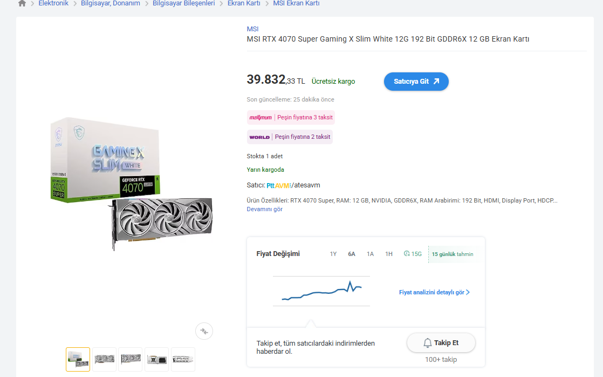Click the Maximum card installment badge

click(291, 117)
